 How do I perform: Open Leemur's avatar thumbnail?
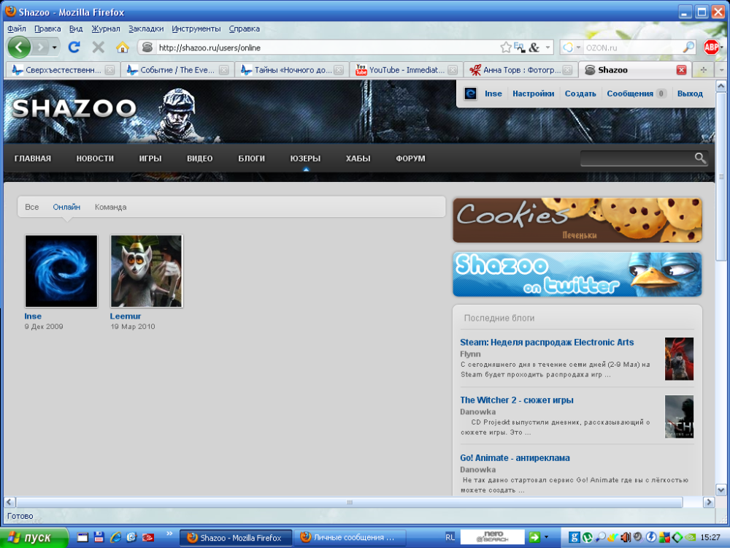pos(146,271)
